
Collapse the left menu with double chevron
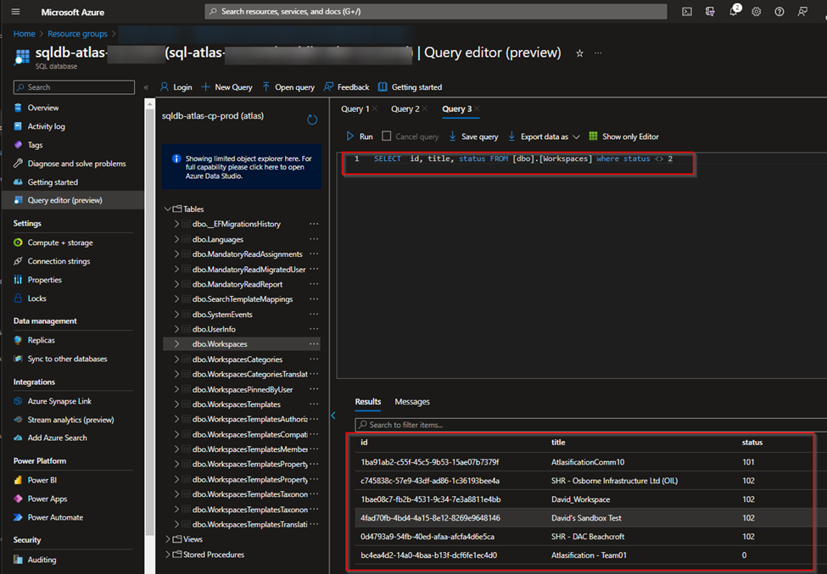point(146,87)
